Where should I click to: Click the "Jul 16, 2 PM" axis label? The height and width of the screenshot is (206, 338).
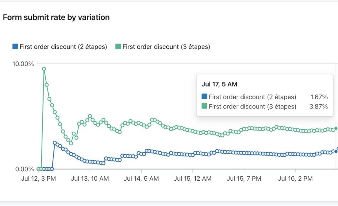click(x=295, y=178)
